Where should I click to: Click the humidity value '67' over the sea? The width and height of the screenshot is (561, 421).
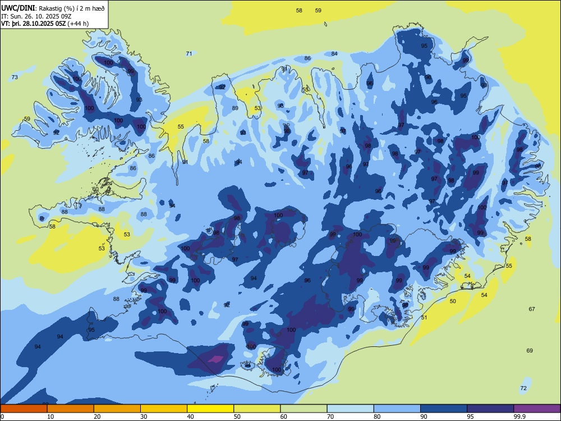coord(532,309)
